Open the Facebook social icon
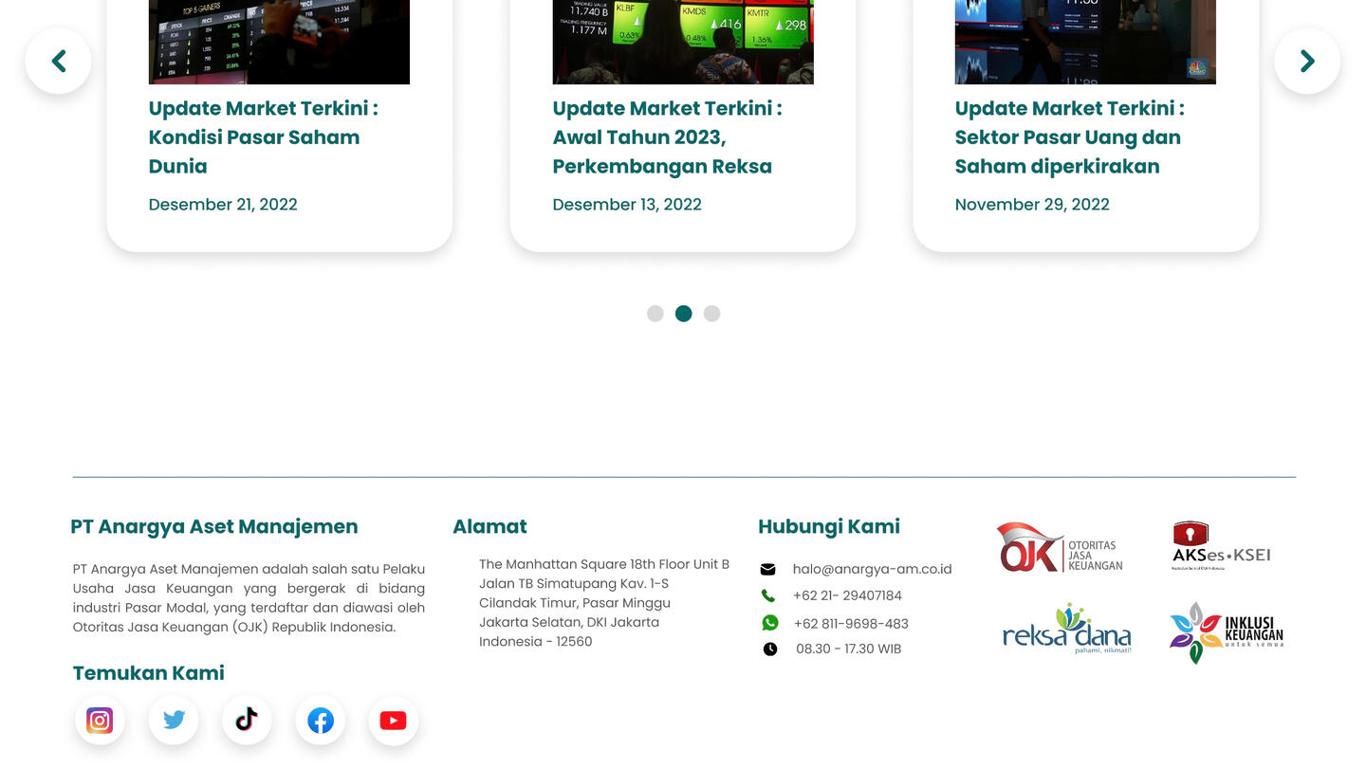1366x768 pixels. pyautogui.click(x=321, y=721)
